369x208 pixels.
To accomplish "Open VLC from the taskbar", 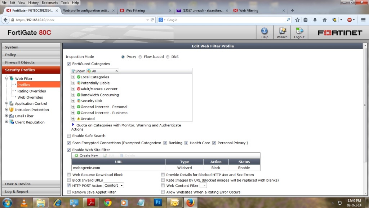I will pos(24,203).
